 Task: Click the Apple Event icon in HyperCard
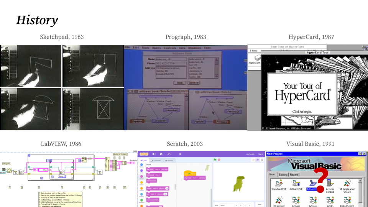254,58
